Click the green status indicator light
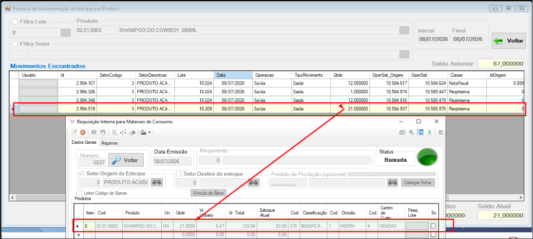Image resolution: width=533 pixels, height=239 pixels. [x=427, y=157]
